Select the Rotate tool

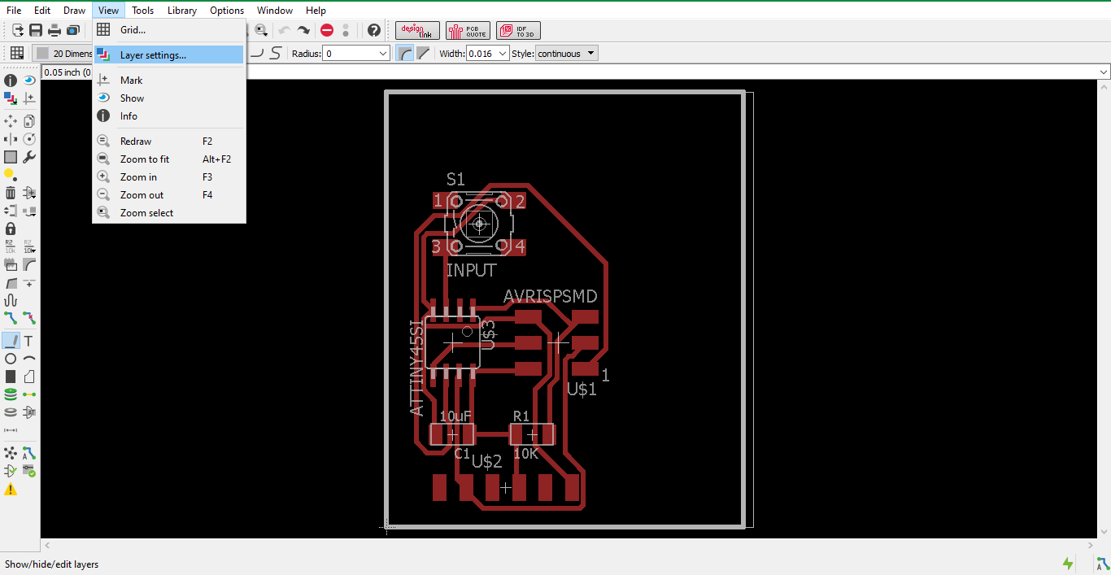[x=29, y=139]
